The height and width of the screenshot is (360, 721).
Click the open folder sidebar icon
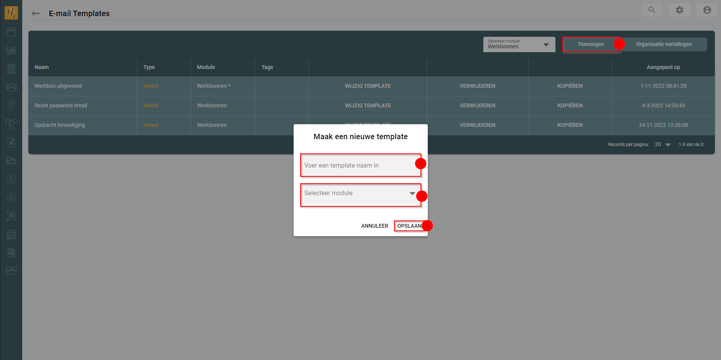[x=11, y=161]
